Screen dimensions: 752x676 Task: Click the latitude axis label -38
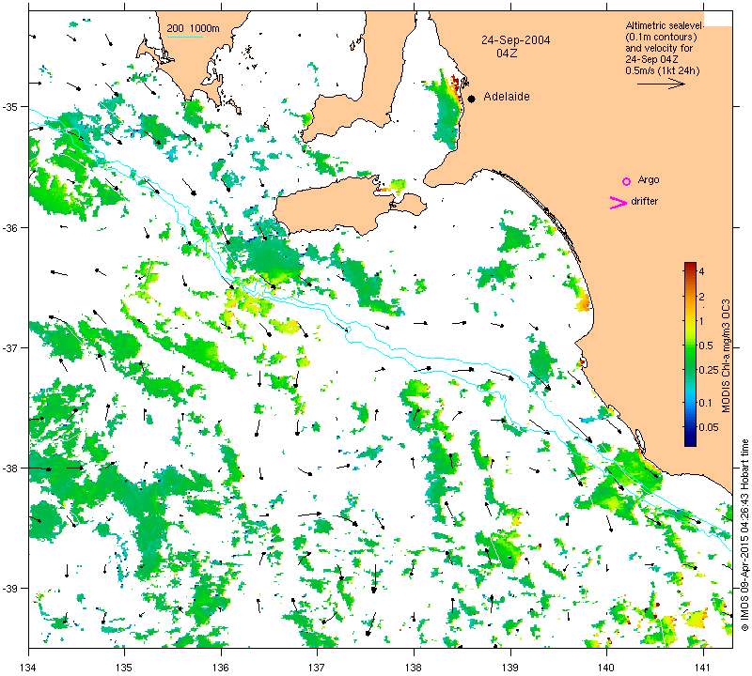click(x=9, y=469)
